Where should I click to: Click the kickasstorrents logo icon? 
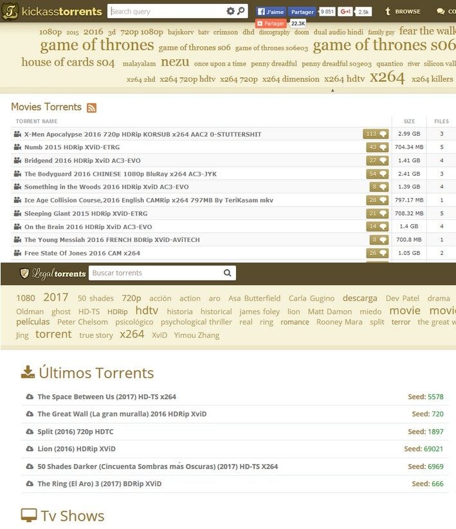click(10, 11)
